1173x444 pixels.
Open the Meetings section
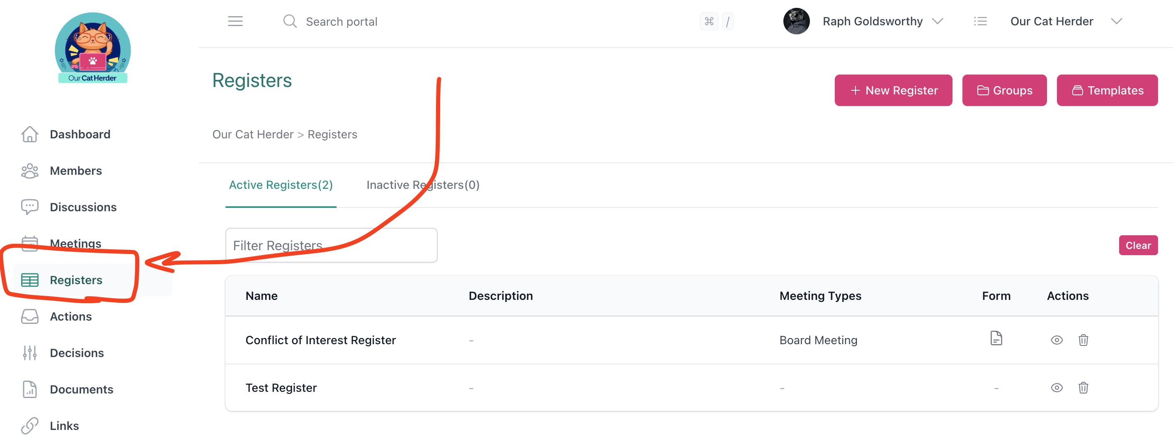tap(75, 244)
